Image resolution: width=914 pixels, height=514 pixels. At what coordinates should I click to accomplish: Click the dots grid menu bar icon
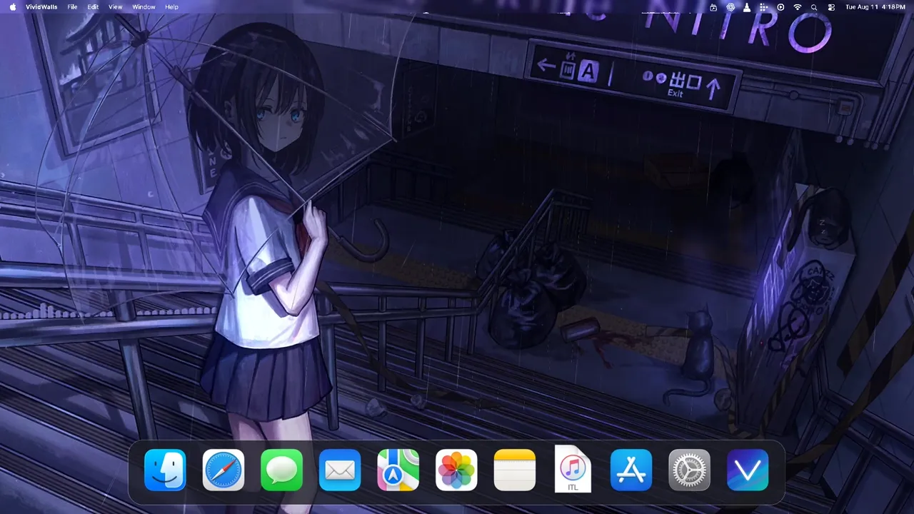click(764, 6)
